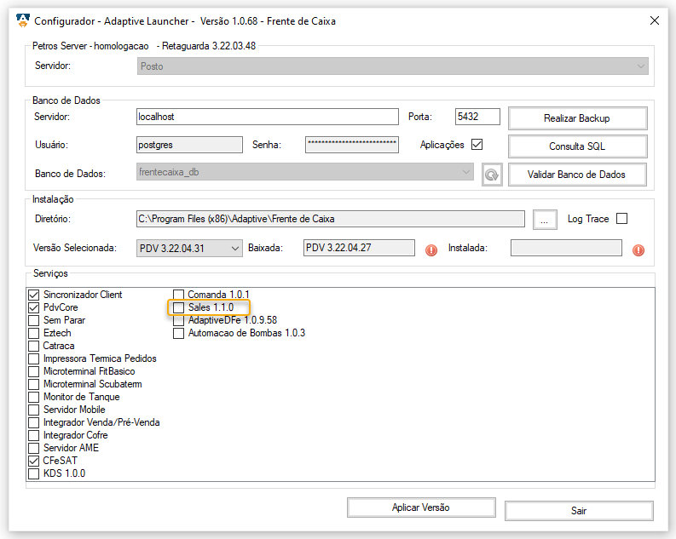The height and width of the screenshot is (539, 676).
Task: Close the Configurador window
Action: 655,20
